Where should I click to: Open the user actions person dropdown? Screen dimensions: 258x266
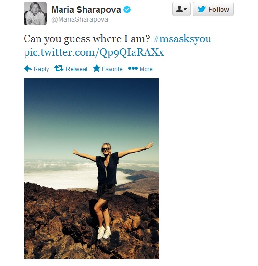coord(182,9)
